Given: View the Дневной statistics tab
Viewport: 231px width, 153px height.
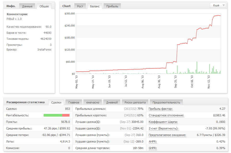Looking at the screenshot, I should (112, 102).
